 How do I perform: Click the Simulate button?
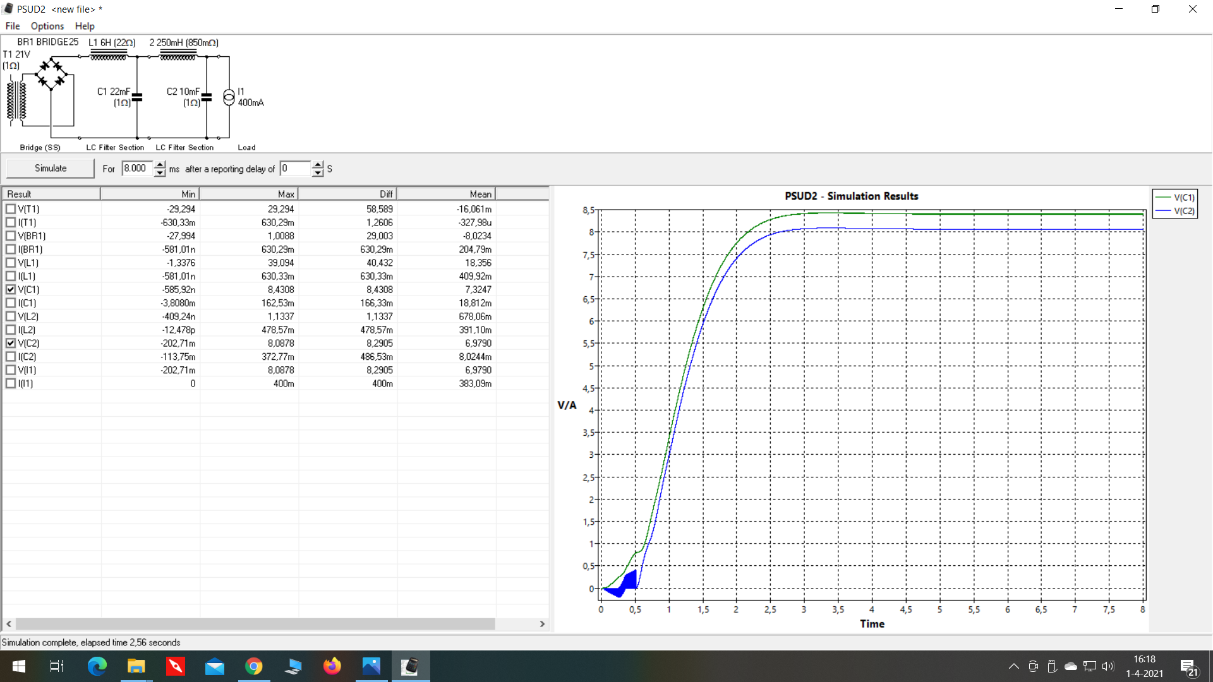coord(51,169)
